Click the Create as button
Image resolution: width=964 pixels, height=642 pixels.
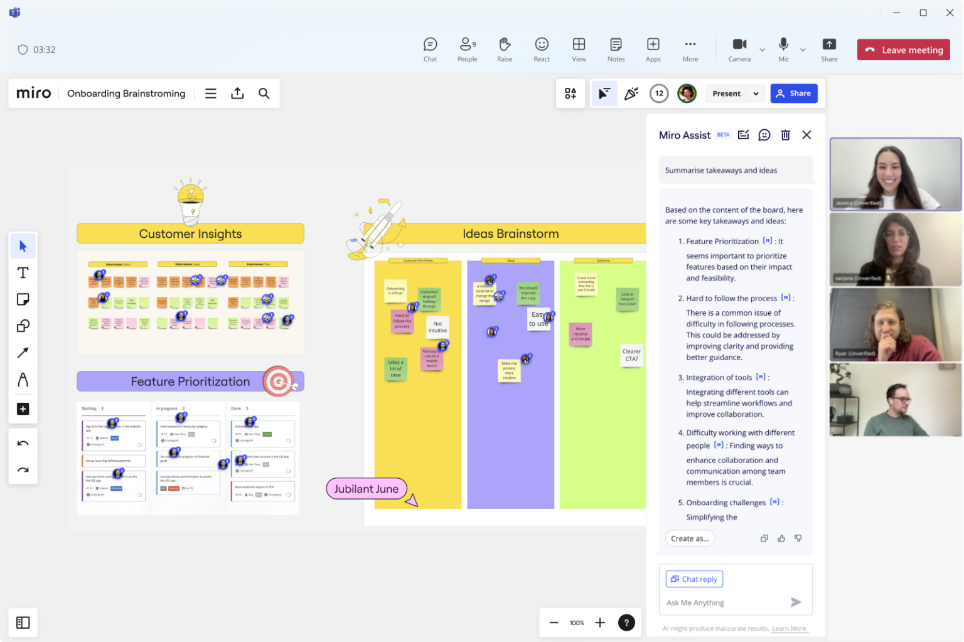689,538
